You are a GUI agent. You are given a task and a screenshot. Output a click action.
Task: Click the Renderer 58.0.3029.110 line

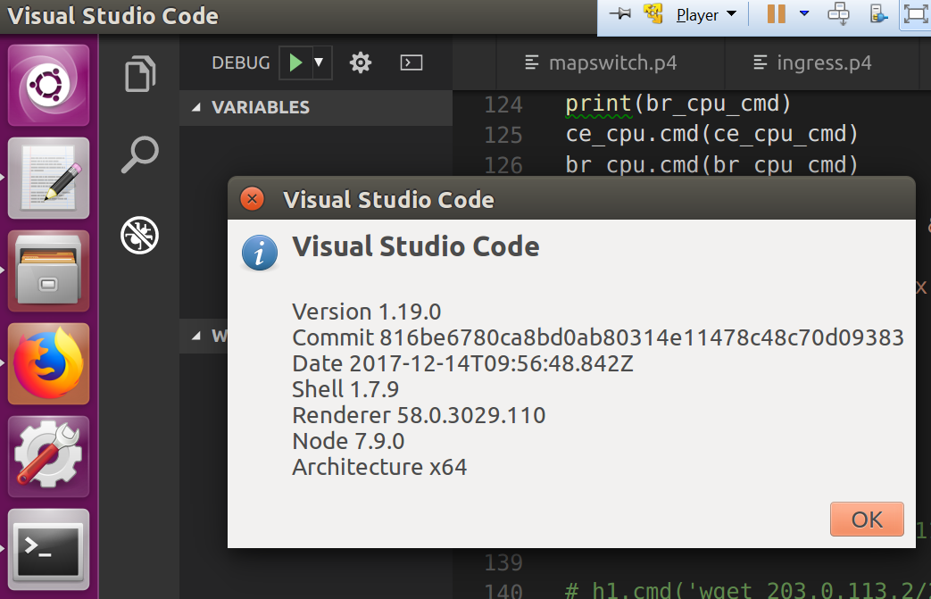(x=419, y=415)
